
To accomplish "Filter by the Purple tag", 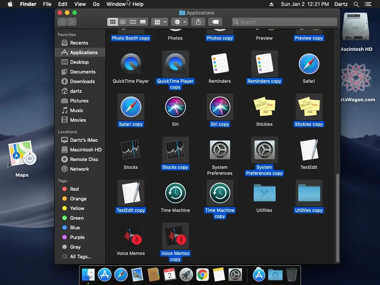I will (80, 237).
